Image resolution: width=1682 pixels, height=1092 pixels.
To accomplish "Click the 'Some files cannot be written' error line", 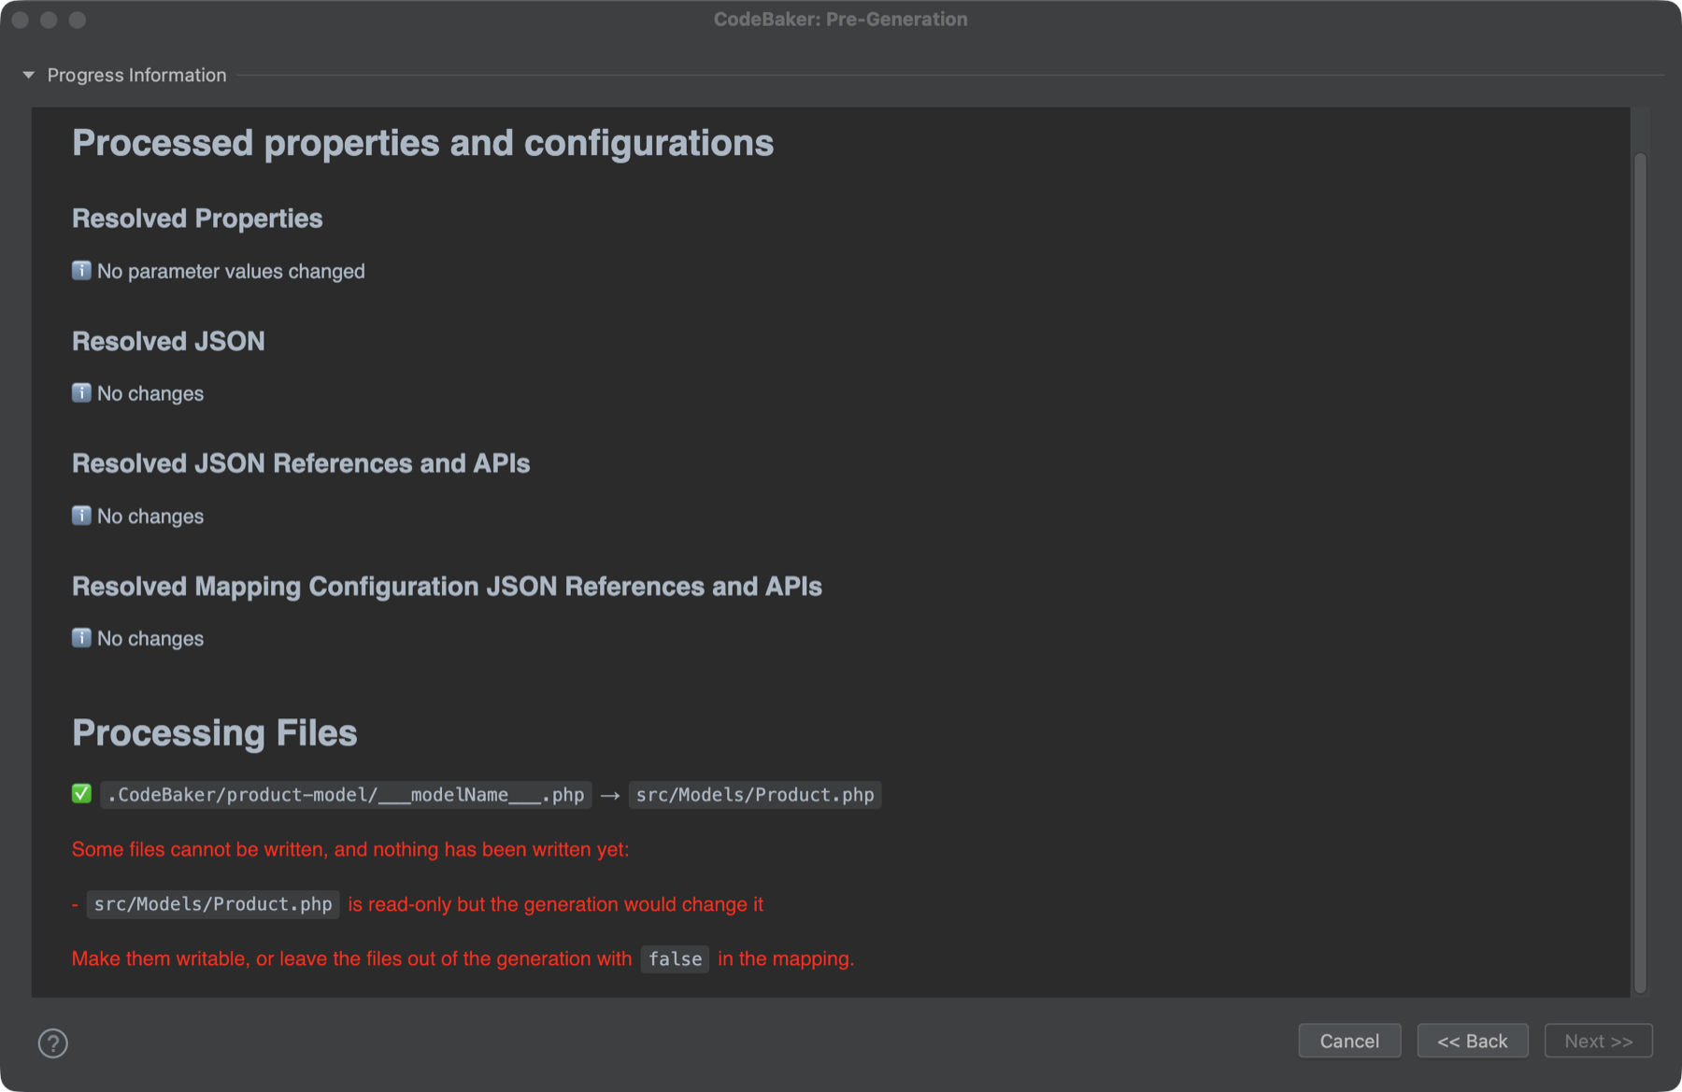I will click(350, 849).
